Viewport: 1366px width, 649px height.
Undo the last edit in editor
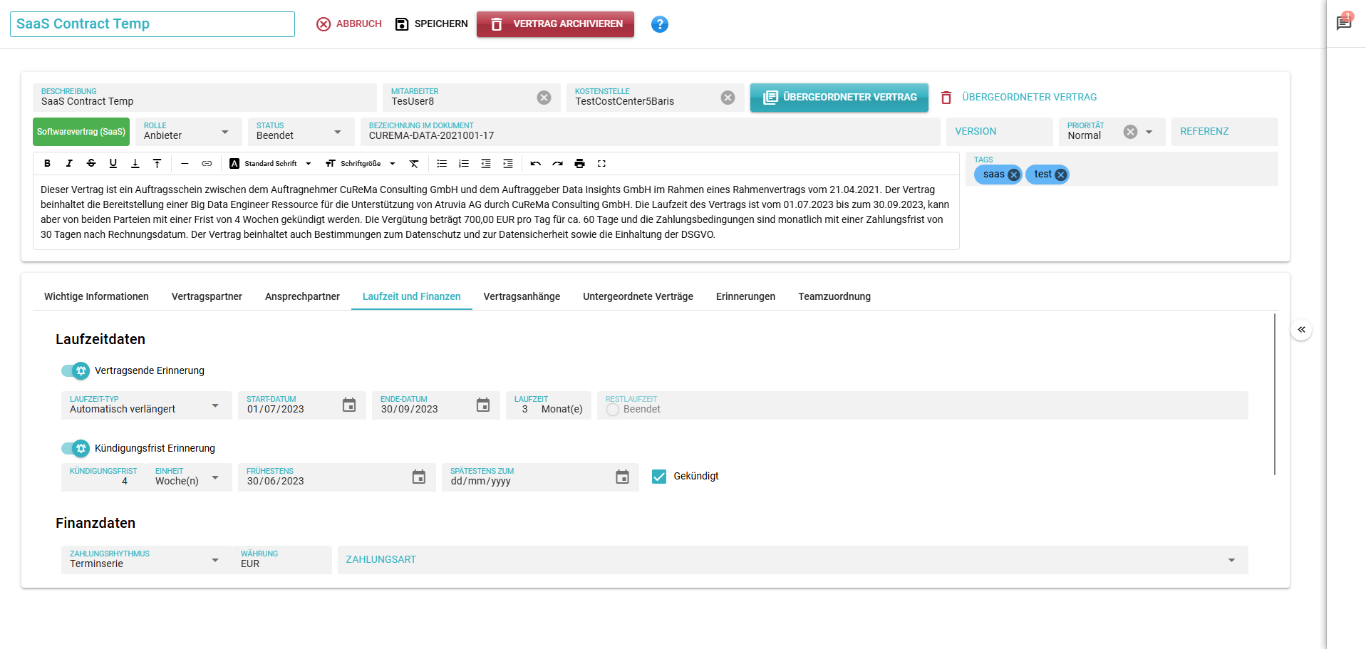coord(535,164)
